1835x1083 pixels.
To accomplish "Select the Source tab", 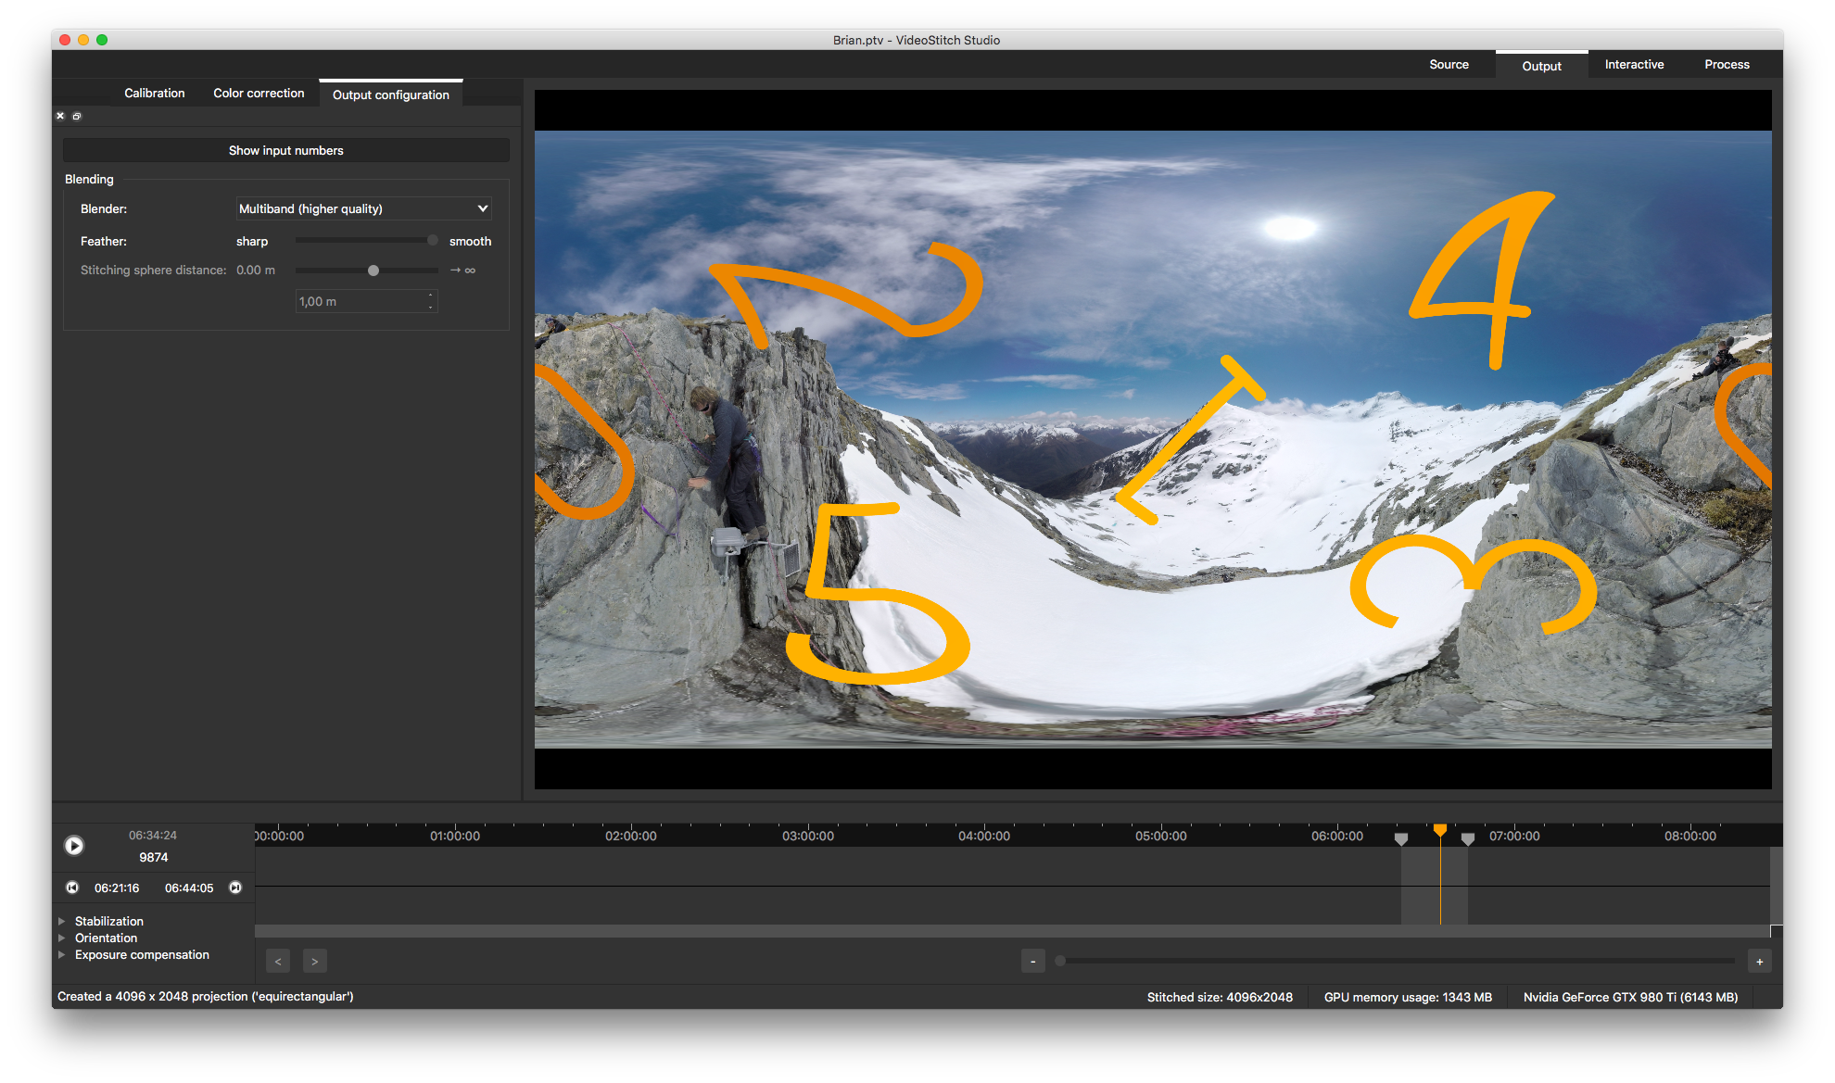I will (1449, 63).
